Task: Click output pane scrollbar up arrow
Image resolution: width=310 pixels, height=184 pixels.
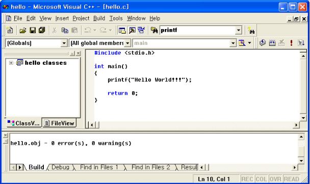Action: 301,137
